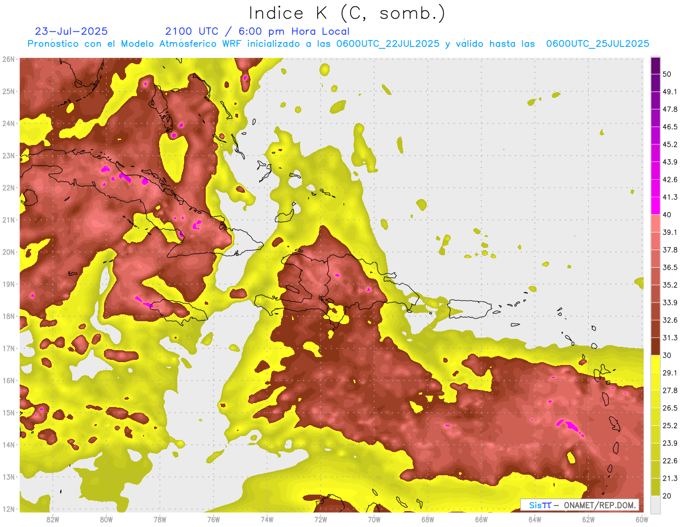Image resolution: width=682 pixels, height=527 pixels.
Task: Click the '2100 UTC / 6:00 pm Hora Local' text
Action: tap(257, 31)
